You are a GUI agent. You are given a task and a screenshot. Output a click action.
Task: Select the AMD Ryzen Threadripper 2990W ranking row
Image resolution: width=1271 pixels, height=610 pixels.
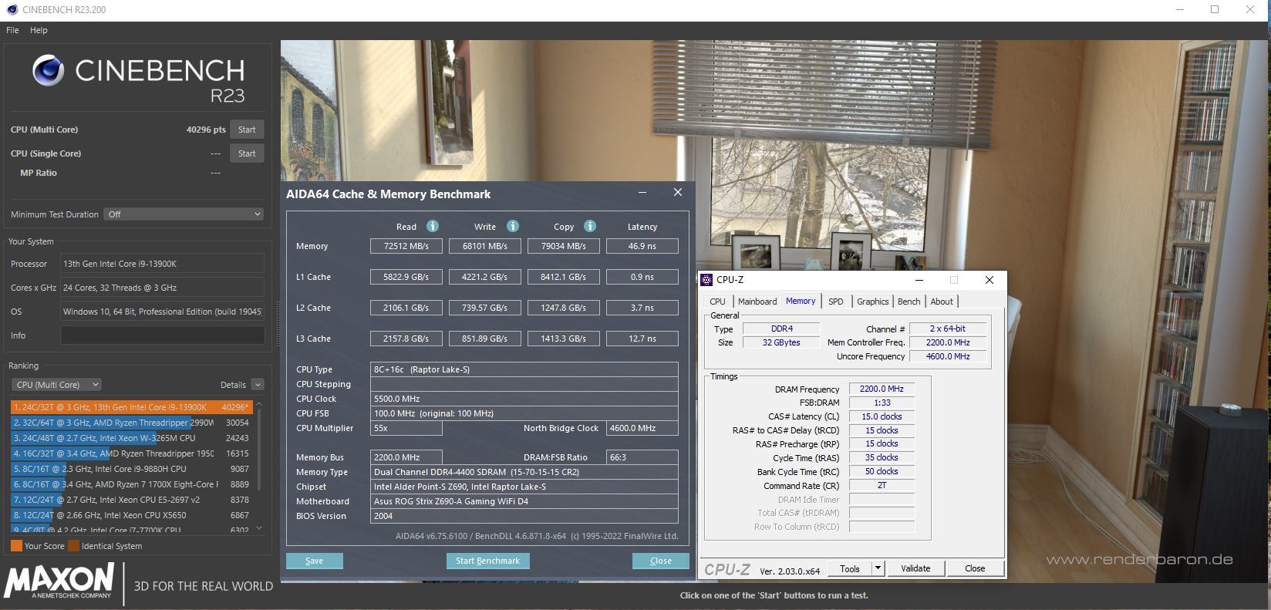point(131,423)
